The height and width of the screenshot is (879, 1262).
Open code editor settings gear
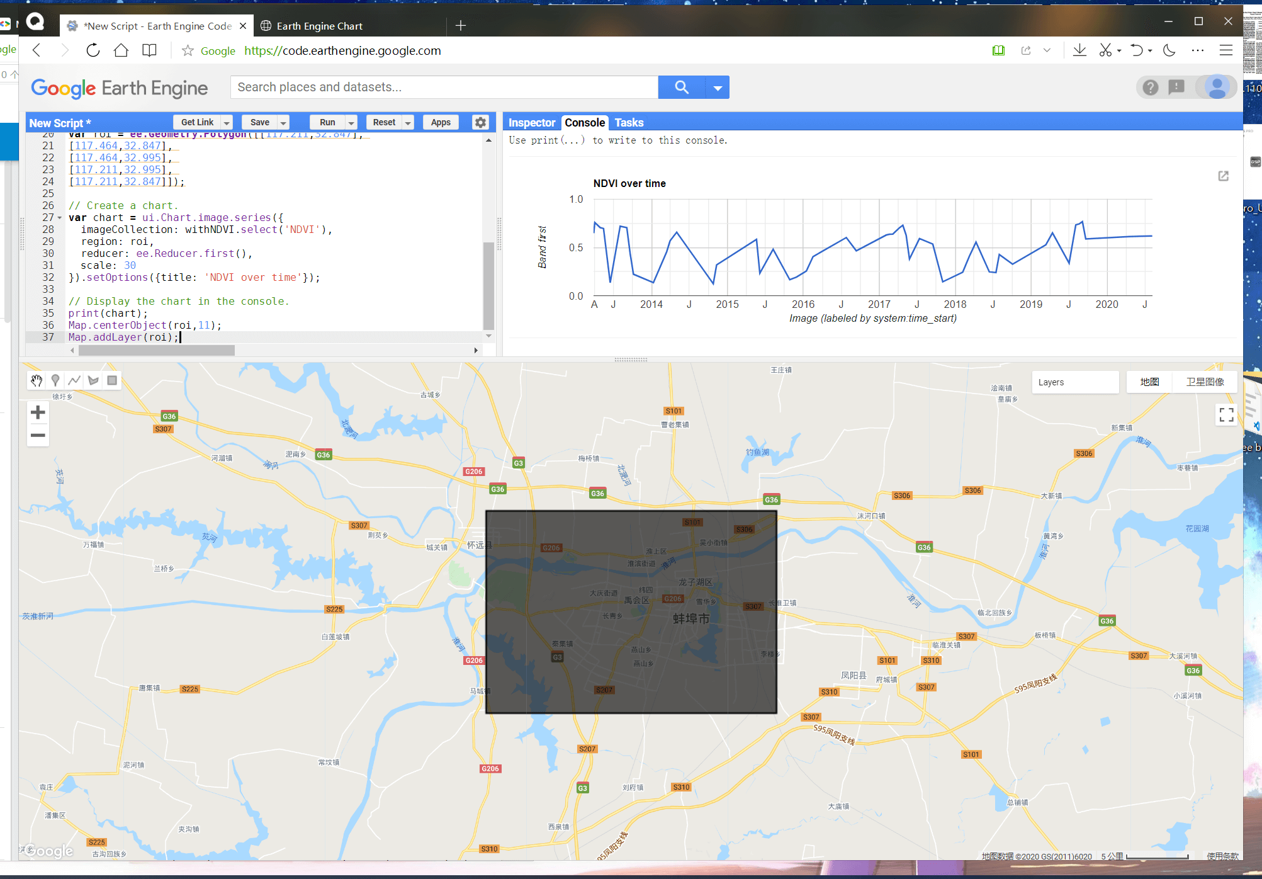tap(480, 122)
